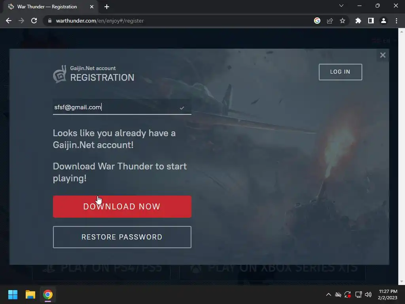Click the email input field
The height and width of the screenshot is (304, 405).
[122, 107]
